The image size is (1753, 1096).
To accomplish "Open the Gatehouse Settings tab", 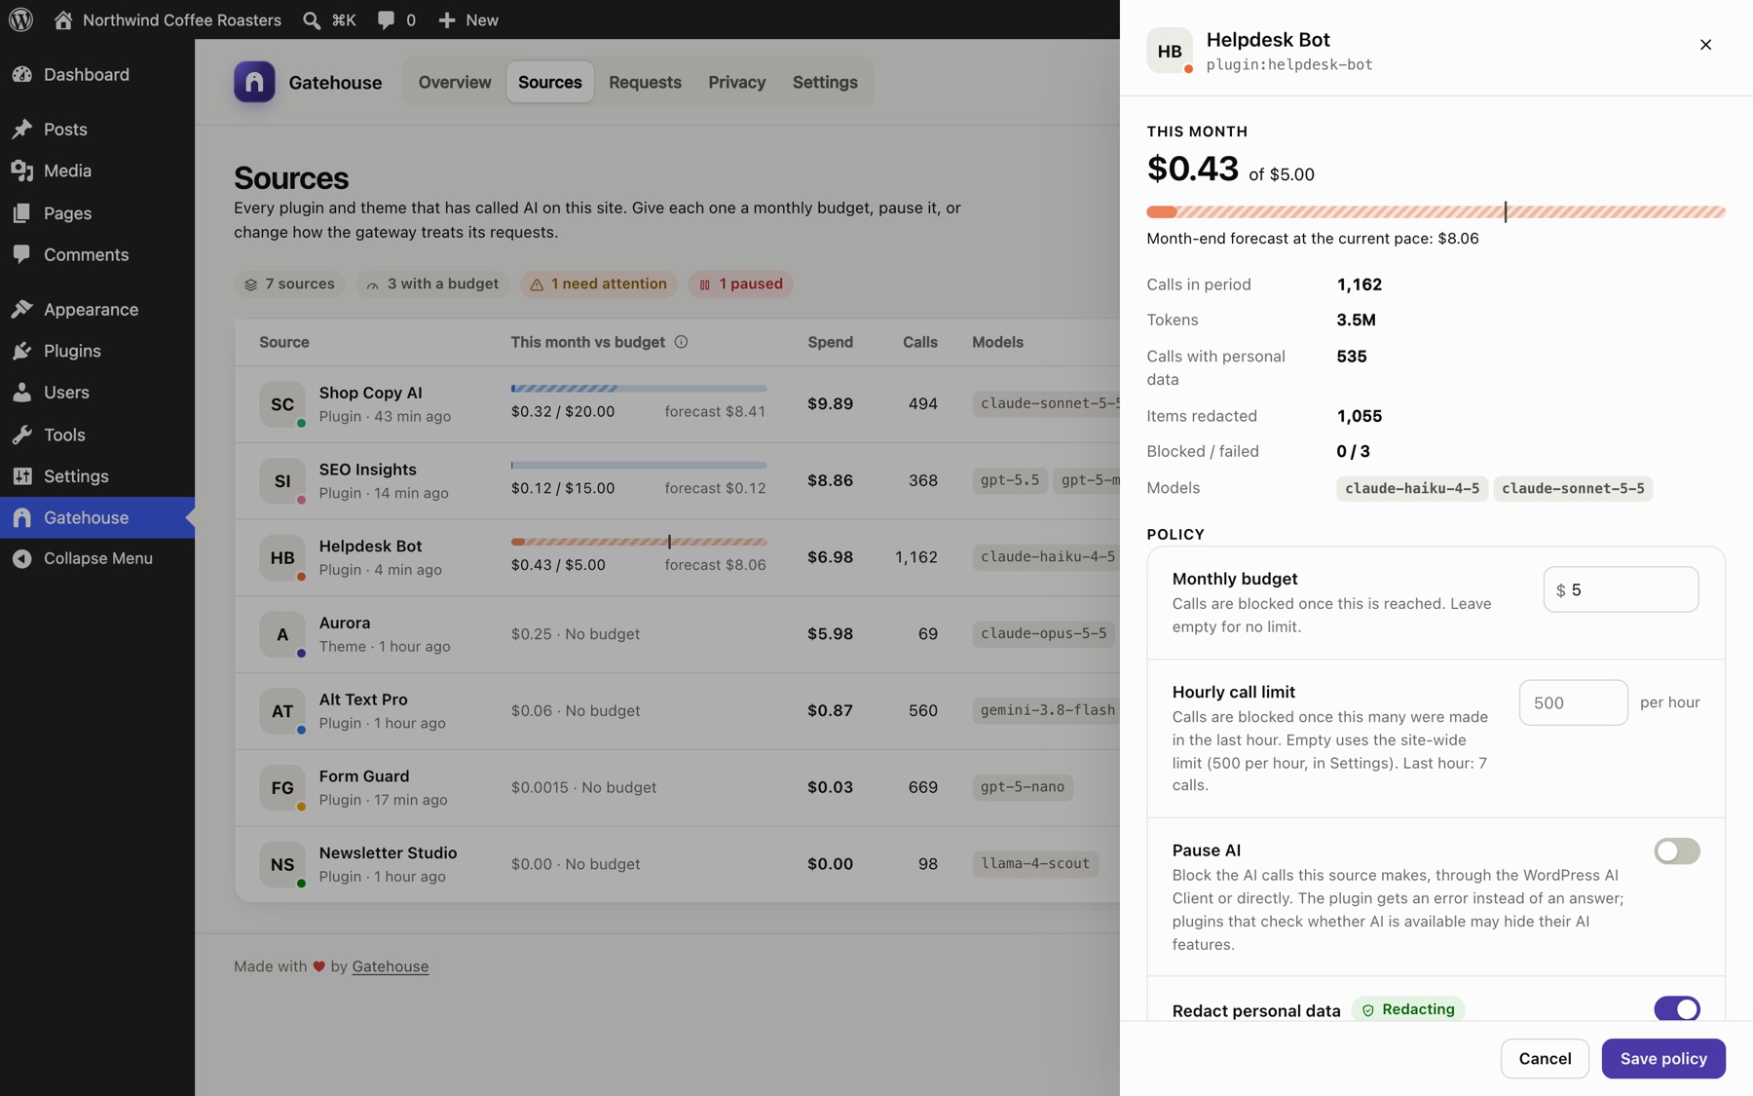I will (x=825, y=82).
